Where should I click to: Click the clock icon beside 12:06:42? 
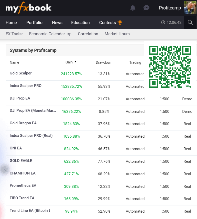[x=163, y=23]
